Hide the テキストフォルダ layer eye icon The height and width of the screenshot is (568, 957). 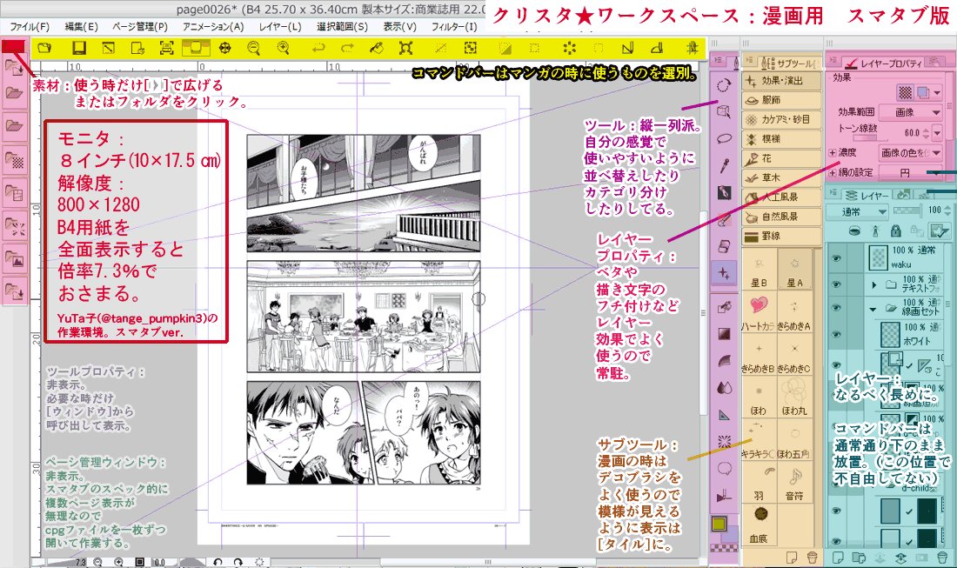(x=836, y=284)
